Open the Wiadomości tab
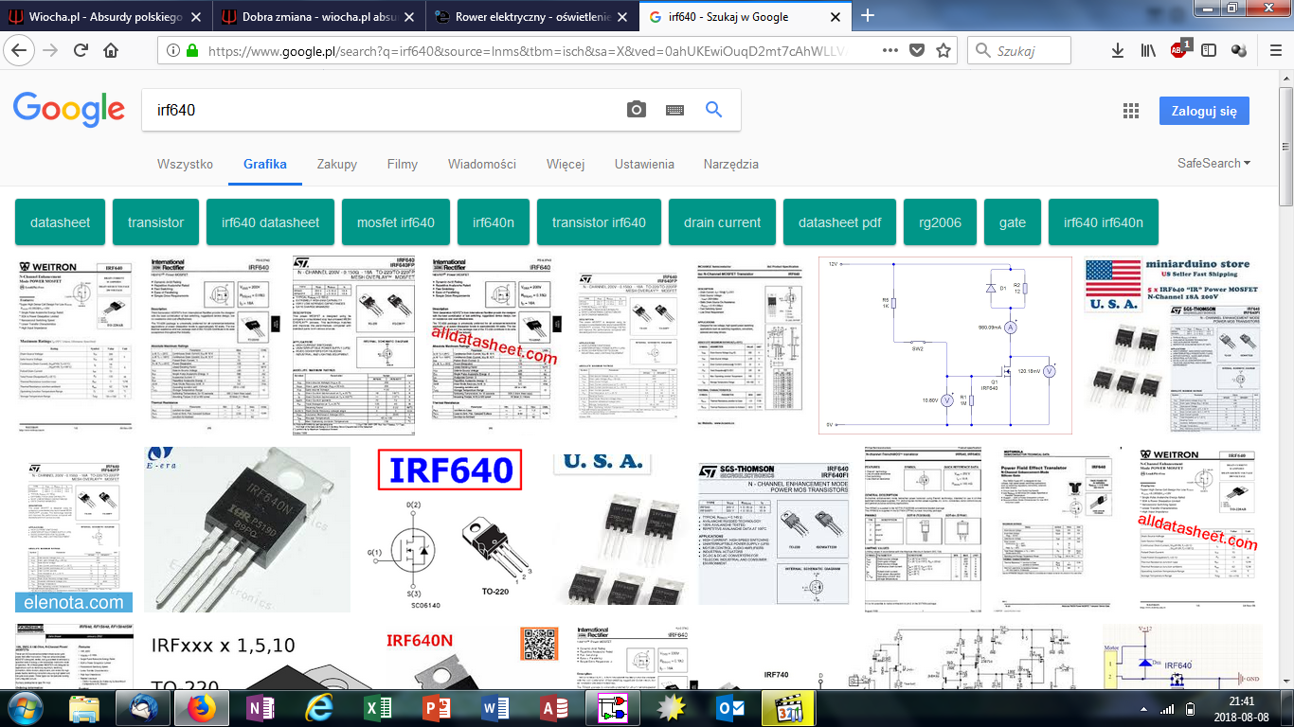The height and width of the screenshot is (727, 1294). [482, 164]
